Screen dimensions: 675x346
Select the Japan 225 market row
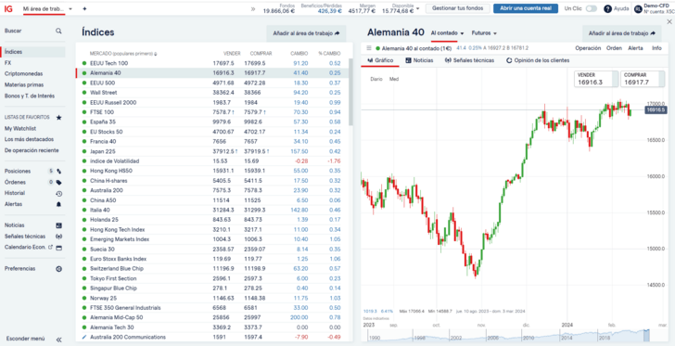211,151
